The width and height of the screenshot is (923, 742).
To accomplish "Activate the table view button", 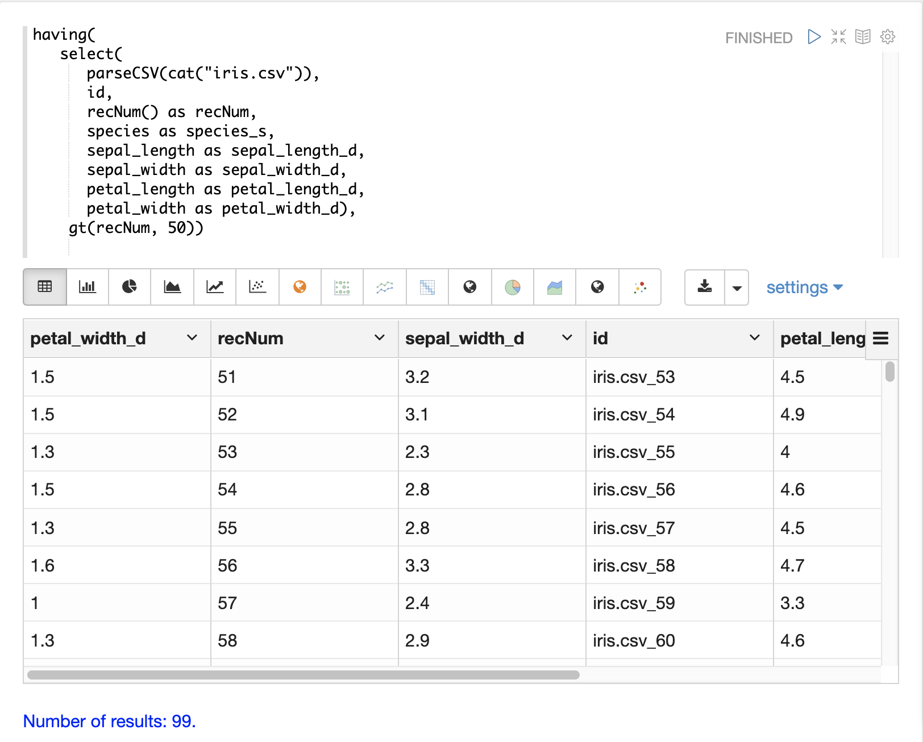I will click(45, 287).
